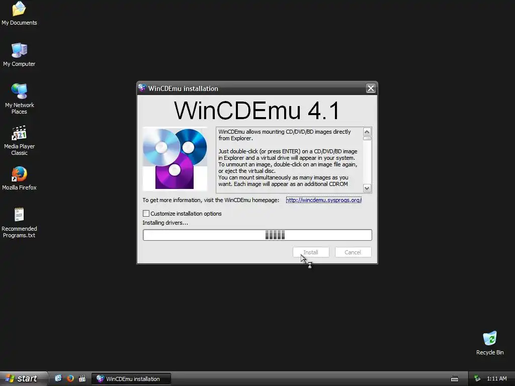The image size is (515, 386).
Task: Open My Documents desktop icon
Action: click(x=19, y=13)
